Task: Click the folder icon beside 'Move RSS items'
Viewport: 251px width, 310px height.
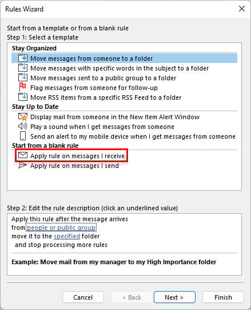Action: 23,97
